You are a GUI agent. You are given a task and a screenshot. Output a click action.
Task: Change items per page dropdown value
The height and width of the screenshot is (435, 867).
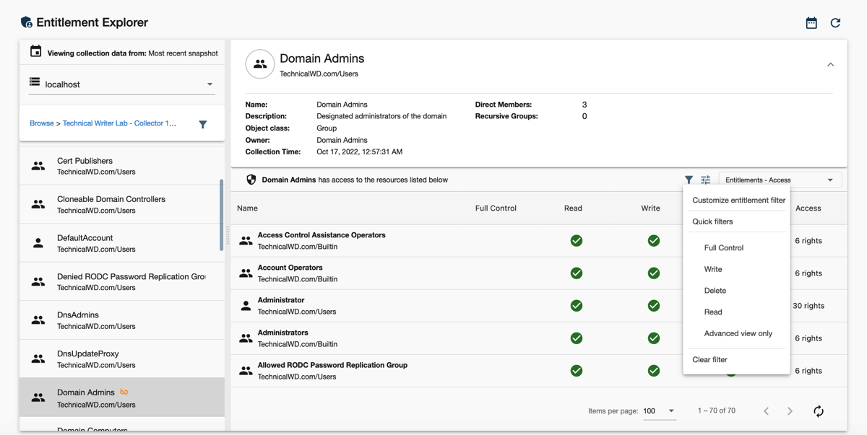pyautogui.click(x=658, y=411)
